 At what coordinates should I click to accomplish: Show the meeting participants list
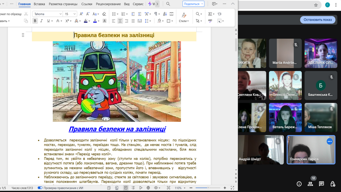point(310,184)
